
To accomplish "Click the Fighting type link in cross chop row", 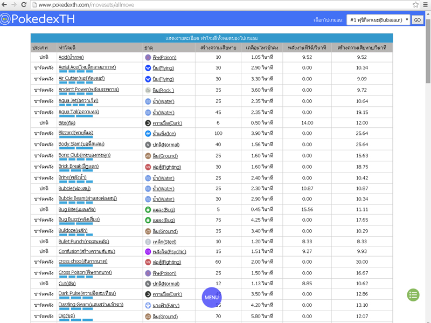I will (x=167, y=262).
